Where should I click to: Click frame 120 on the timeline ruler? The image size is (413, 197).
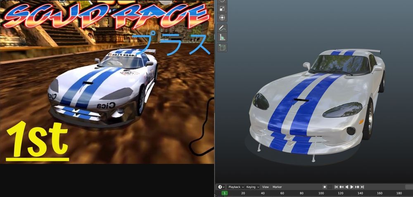coord(341,193)
